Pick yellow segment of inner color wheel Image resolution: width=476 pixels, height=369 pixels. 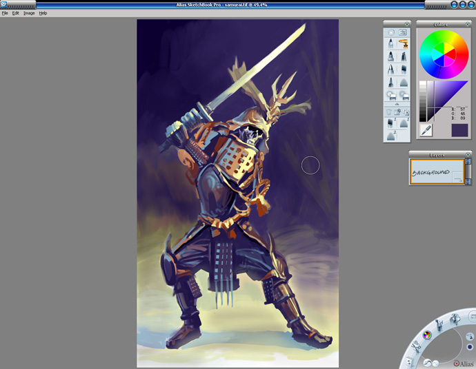[449, 47]
